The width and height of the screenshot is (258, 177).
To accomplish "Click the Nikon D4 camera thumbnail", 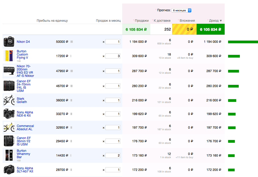I will point(9,42).
